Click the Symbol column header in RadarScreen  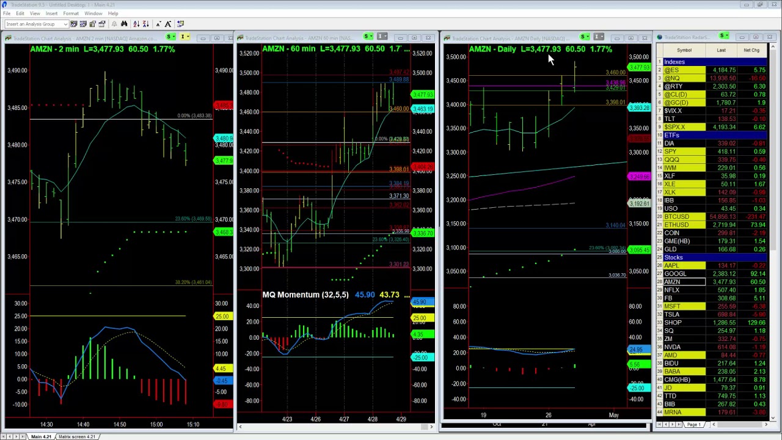point(684,50)
